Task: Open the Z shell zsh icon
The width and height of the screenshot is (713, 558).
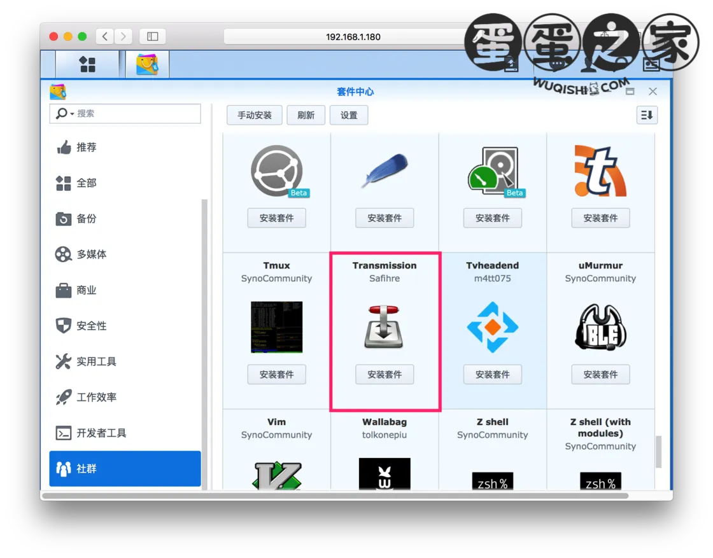Action: point(493,481)
